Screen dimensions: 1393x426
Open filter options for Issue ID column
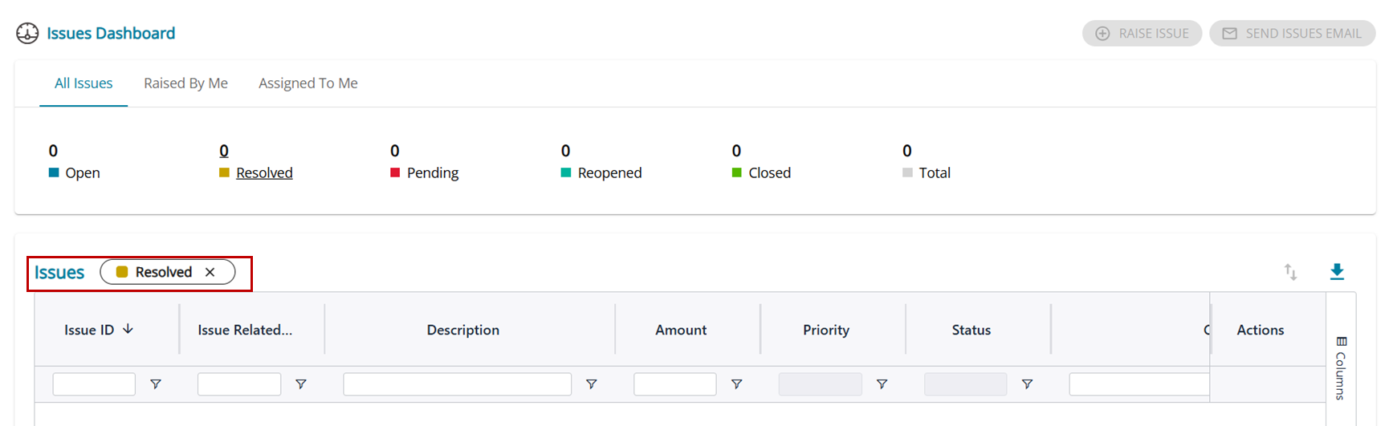pos(156,384)
